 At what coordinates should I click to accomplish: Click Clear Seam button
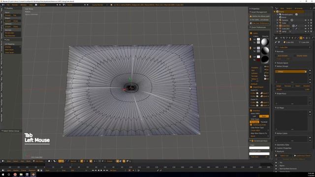point(13,53)
